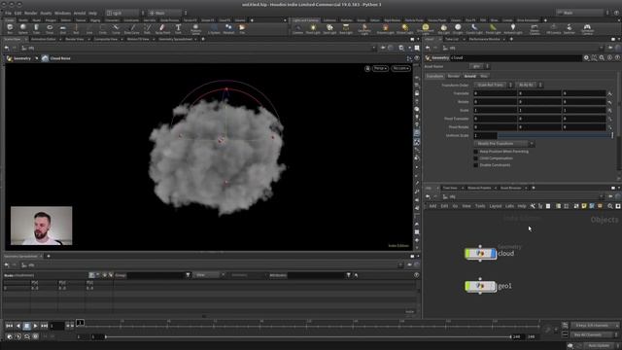This screenshot has width=622, height=350.
Task: Add an Area Light from the shelf
Action: [346, 28]
